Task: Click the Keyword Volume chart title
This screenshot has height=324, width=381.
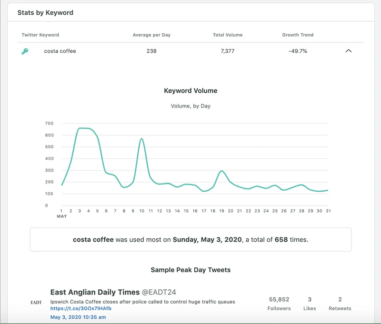Action: (190, 90)
